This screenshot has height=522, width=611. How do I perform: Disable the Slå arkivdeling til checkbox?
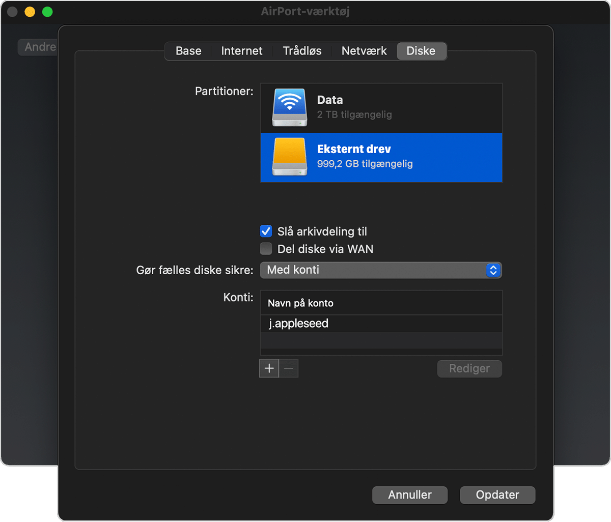pos(266,231)
